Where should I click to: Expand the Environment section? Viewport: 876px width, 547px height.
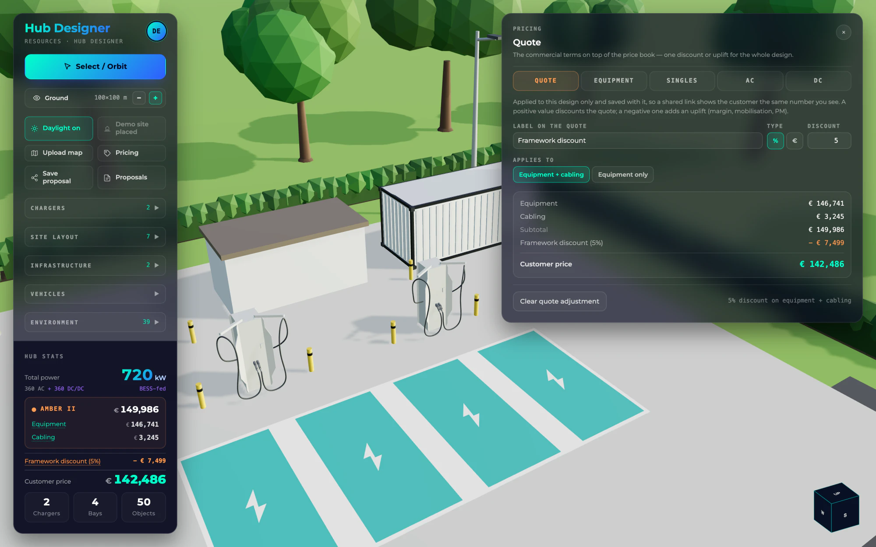tap(95, 322)
